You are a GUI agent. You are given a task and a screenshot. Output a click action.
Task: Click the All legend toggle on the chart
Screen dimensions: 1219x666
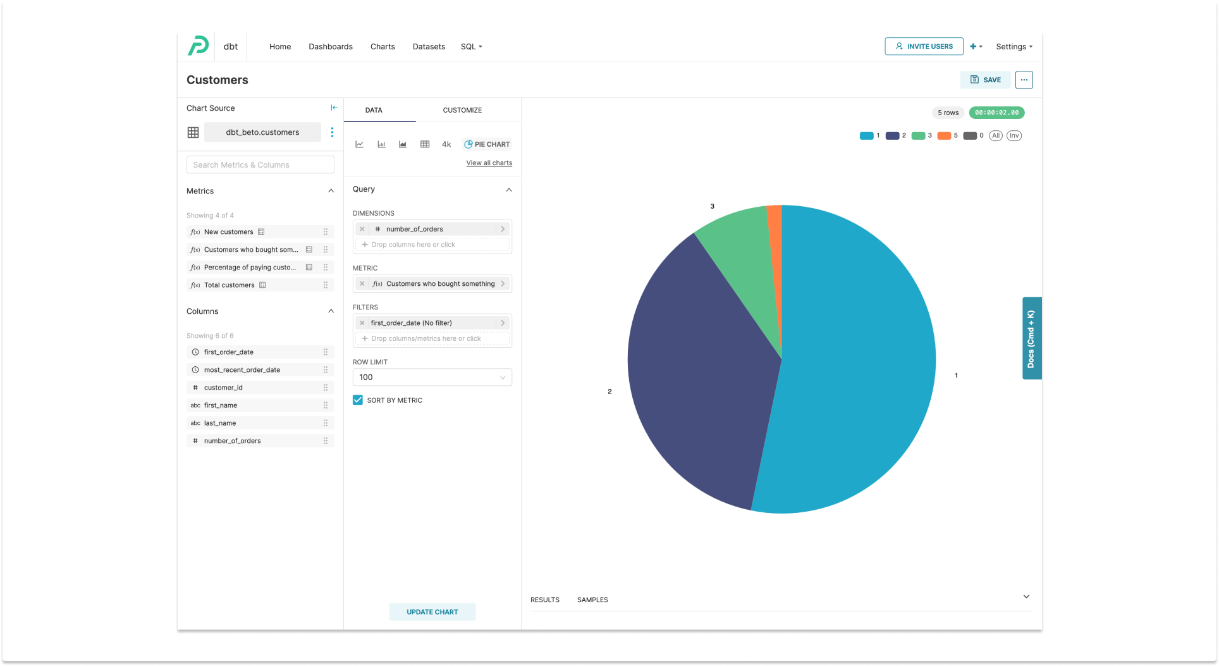(996, 135)
